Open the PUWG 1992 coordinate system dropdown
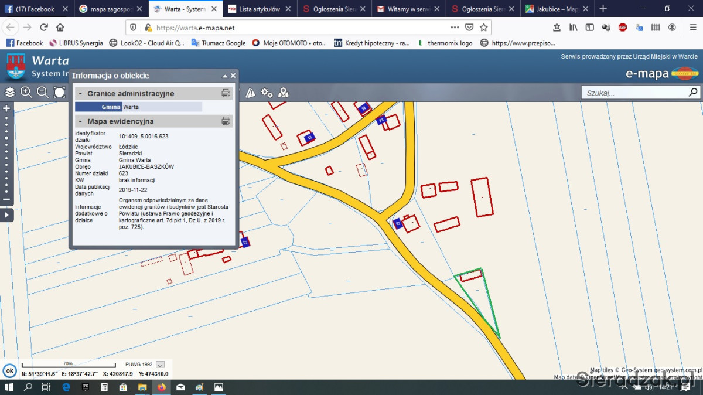Screen dimensions: 703x395 (161, 365)
